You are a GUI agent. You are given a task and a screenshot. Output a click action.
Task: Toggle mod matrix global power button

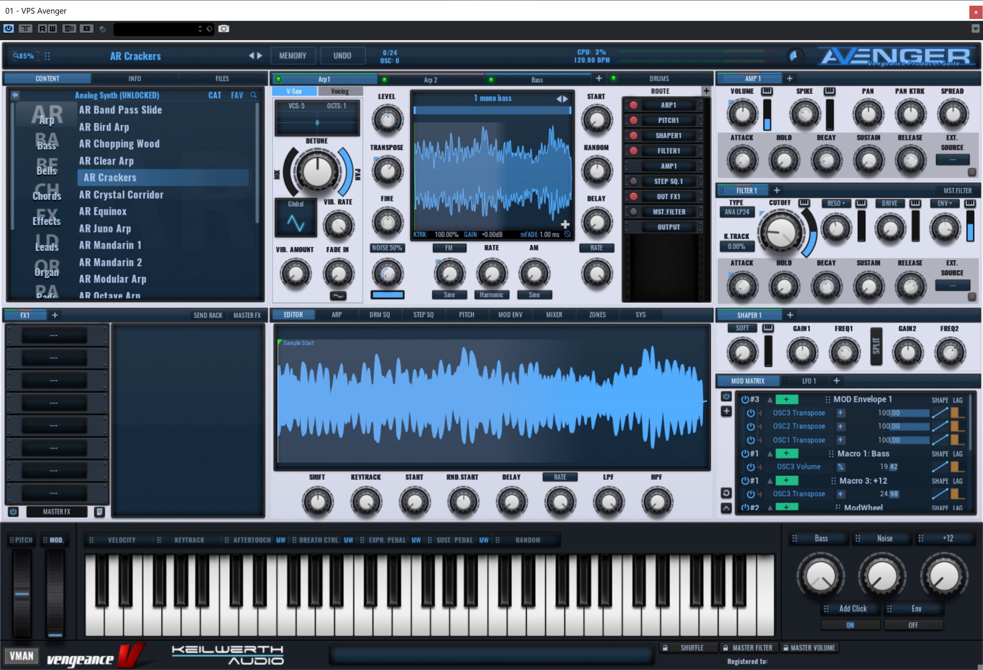726,396
